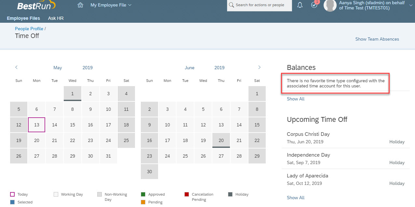Expand the My Employee File menu
This screenshot has height=207, width=415.
[x=111, y=5]
